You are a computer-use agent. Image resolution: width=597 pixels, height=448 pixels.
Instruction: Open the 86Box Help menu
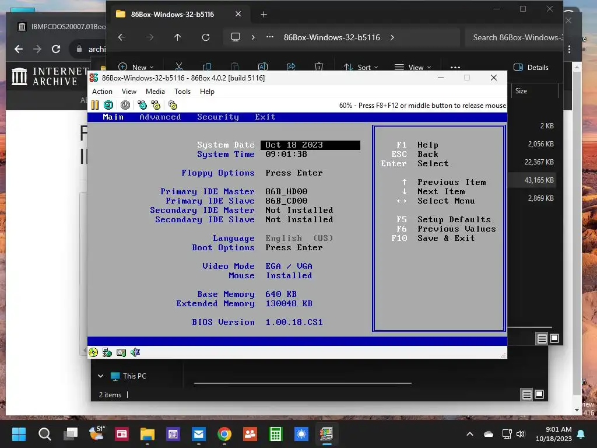(207, 92)
